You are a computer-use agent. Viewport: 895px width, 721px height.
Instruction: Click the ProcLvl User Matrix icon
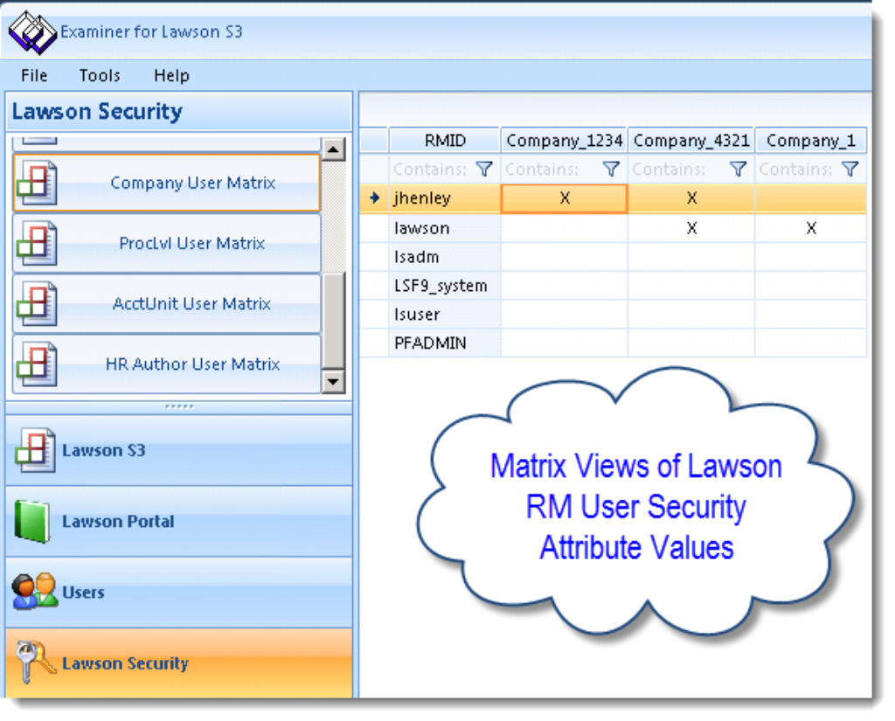[x=37, y=243]
